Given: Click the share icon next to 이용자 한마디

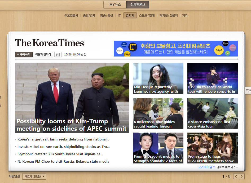Looking at the screenshot, I should click(58, 54).
